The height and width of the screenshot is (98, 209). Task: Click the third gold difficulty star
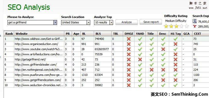(x=176, y=26)
